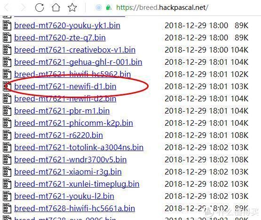Download breed-mt7621-newifi-d1.bin
The height and width of the screenshot is (220, 261).
pyautogui.click(x=65, y=86)
